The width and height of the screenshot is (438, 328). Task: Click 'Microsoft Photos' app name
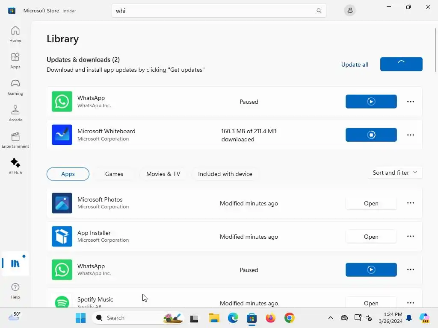100,199
